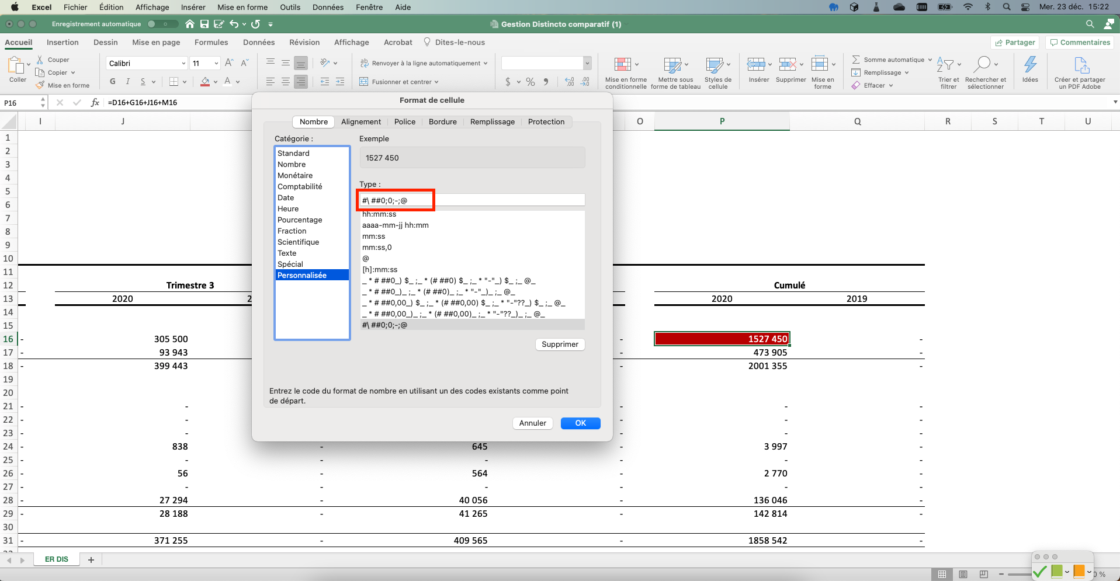The image size is (1120, 581).
Task: Click the Styles de cellule icon
Action: click(x=717, y=70)
